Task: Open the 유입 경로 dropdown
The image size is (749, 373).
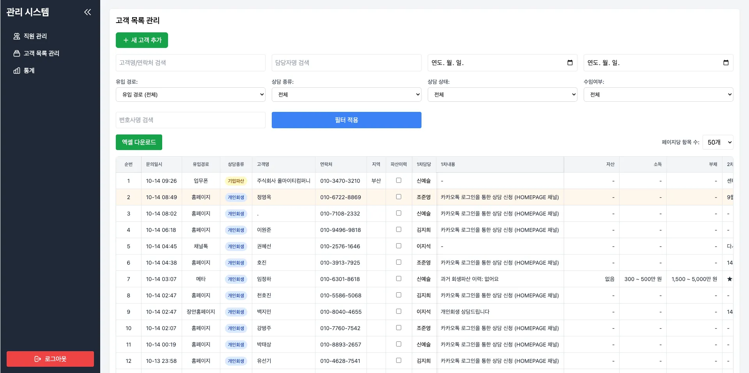Action: click(x=190, y=94)
